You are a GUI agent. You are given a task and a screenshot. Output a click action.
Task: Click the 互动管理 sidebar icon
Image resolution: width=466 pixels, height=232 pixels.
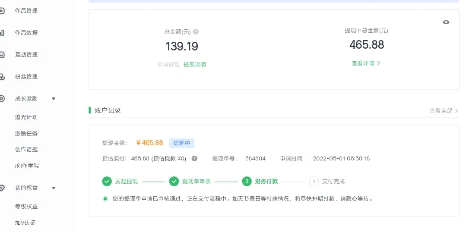pyautogui.click(x=2, y=55)
